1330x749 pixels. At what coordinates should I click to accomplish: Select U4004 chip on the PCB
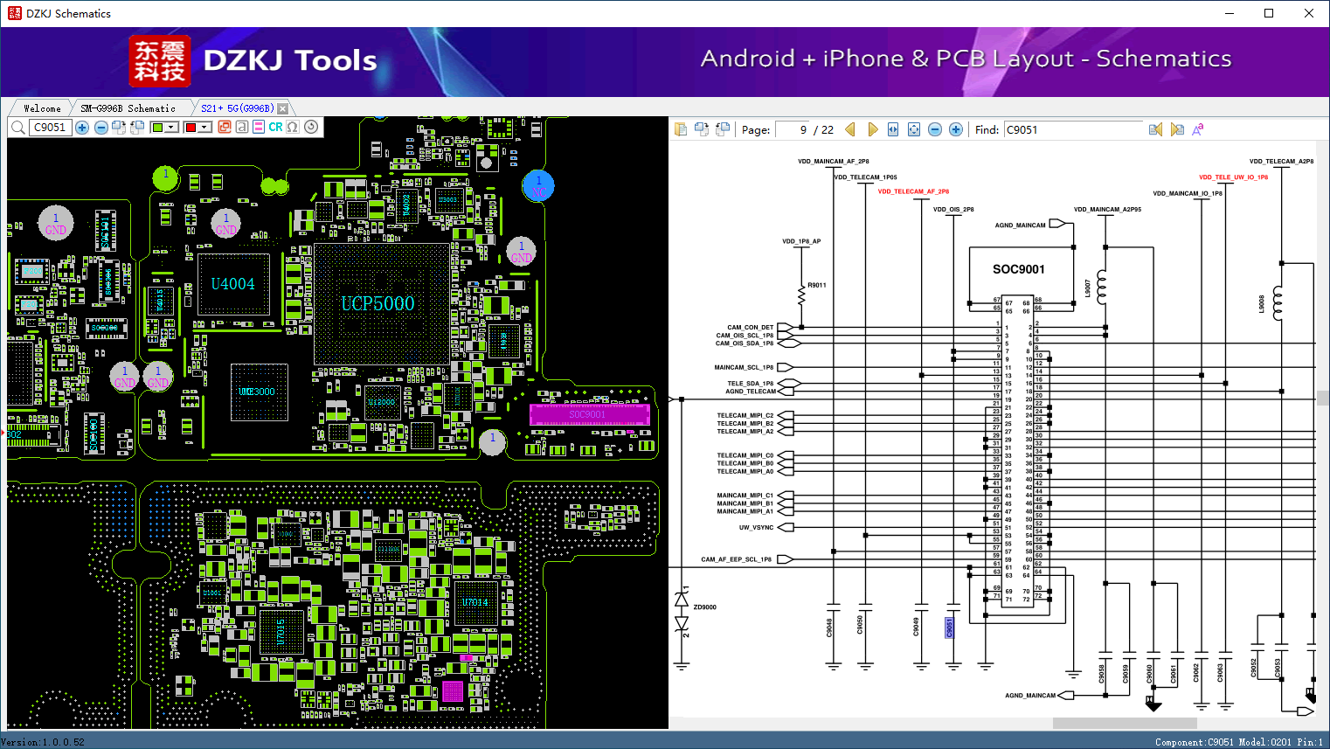tap(233, 284)
